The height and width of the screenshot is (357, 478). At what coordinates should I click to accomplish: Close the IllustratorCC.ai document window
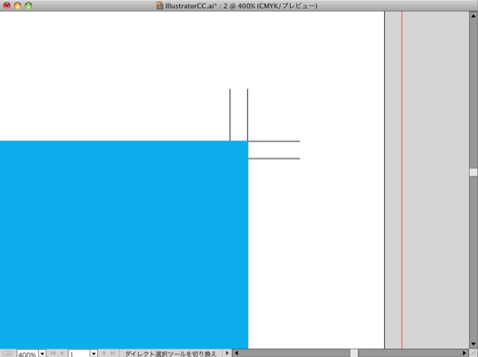click(x=6, y=6)
